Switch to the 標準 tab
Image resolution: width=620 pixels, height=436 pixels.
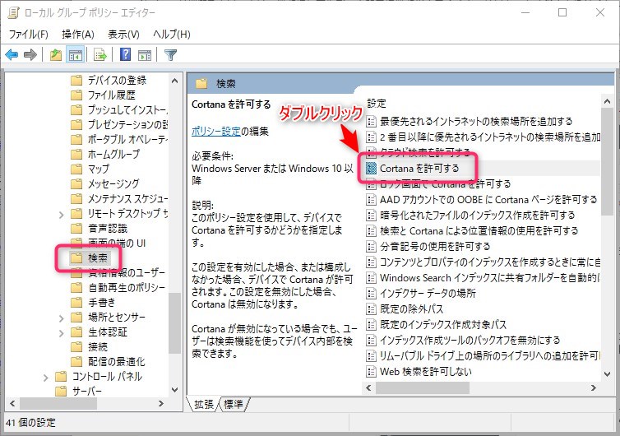coord(234,404)
